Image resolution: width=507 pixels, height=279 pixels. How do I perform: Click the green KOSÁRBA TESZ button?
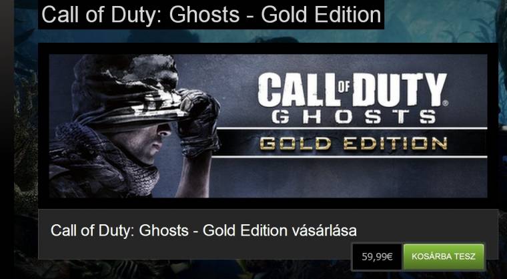click(444, 257)
